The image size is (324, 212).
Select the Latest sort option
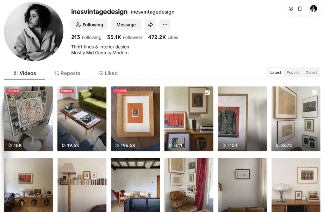coord(276,73)
